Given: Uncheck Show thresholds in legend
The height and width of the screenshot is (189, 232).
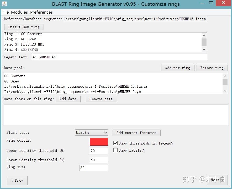Looking at the screenshot, I should [115, 143].
